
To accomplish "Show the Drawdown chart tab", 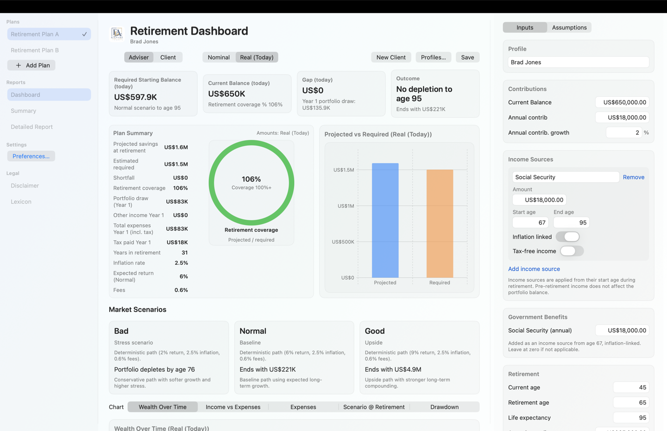I will [x=445, y=407].
